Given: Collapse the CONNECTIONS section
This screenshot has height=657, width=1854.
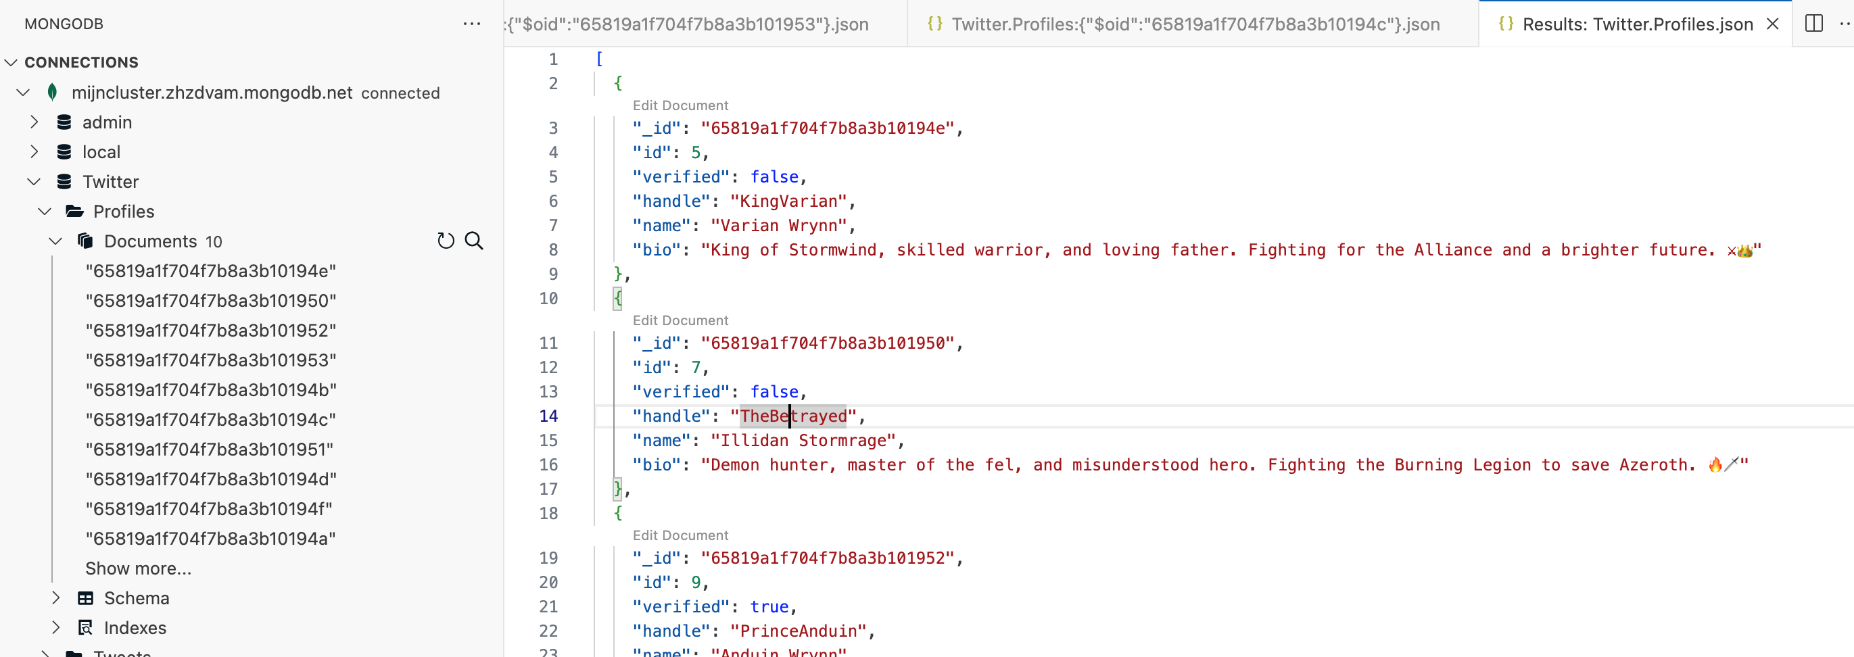Looking at the screenshot, I should [11, 63].
